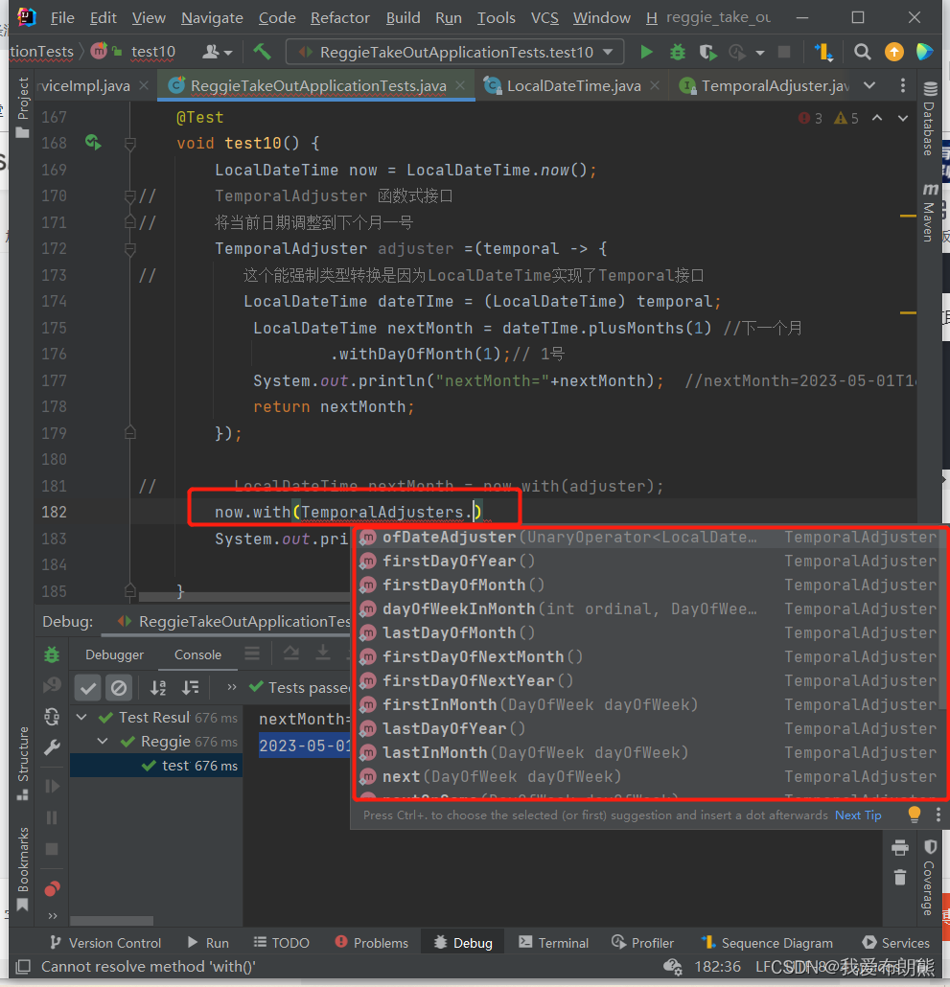Open the Sequence Diagram tool window

[767, 942]
